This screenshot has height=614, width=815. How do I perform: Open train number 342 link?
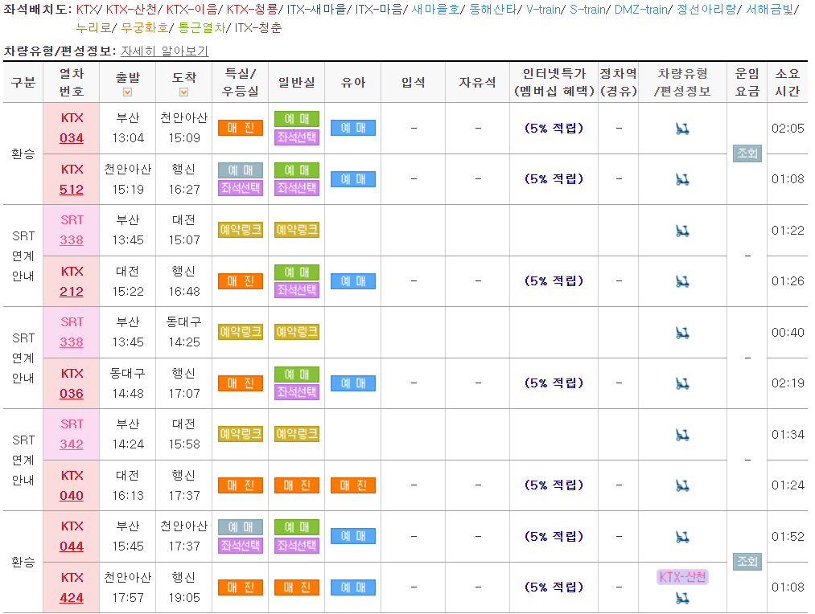72,444
